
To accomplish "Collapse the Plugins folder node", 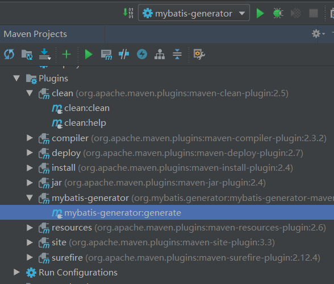I will pyautogui.click(x=16, y=78).
